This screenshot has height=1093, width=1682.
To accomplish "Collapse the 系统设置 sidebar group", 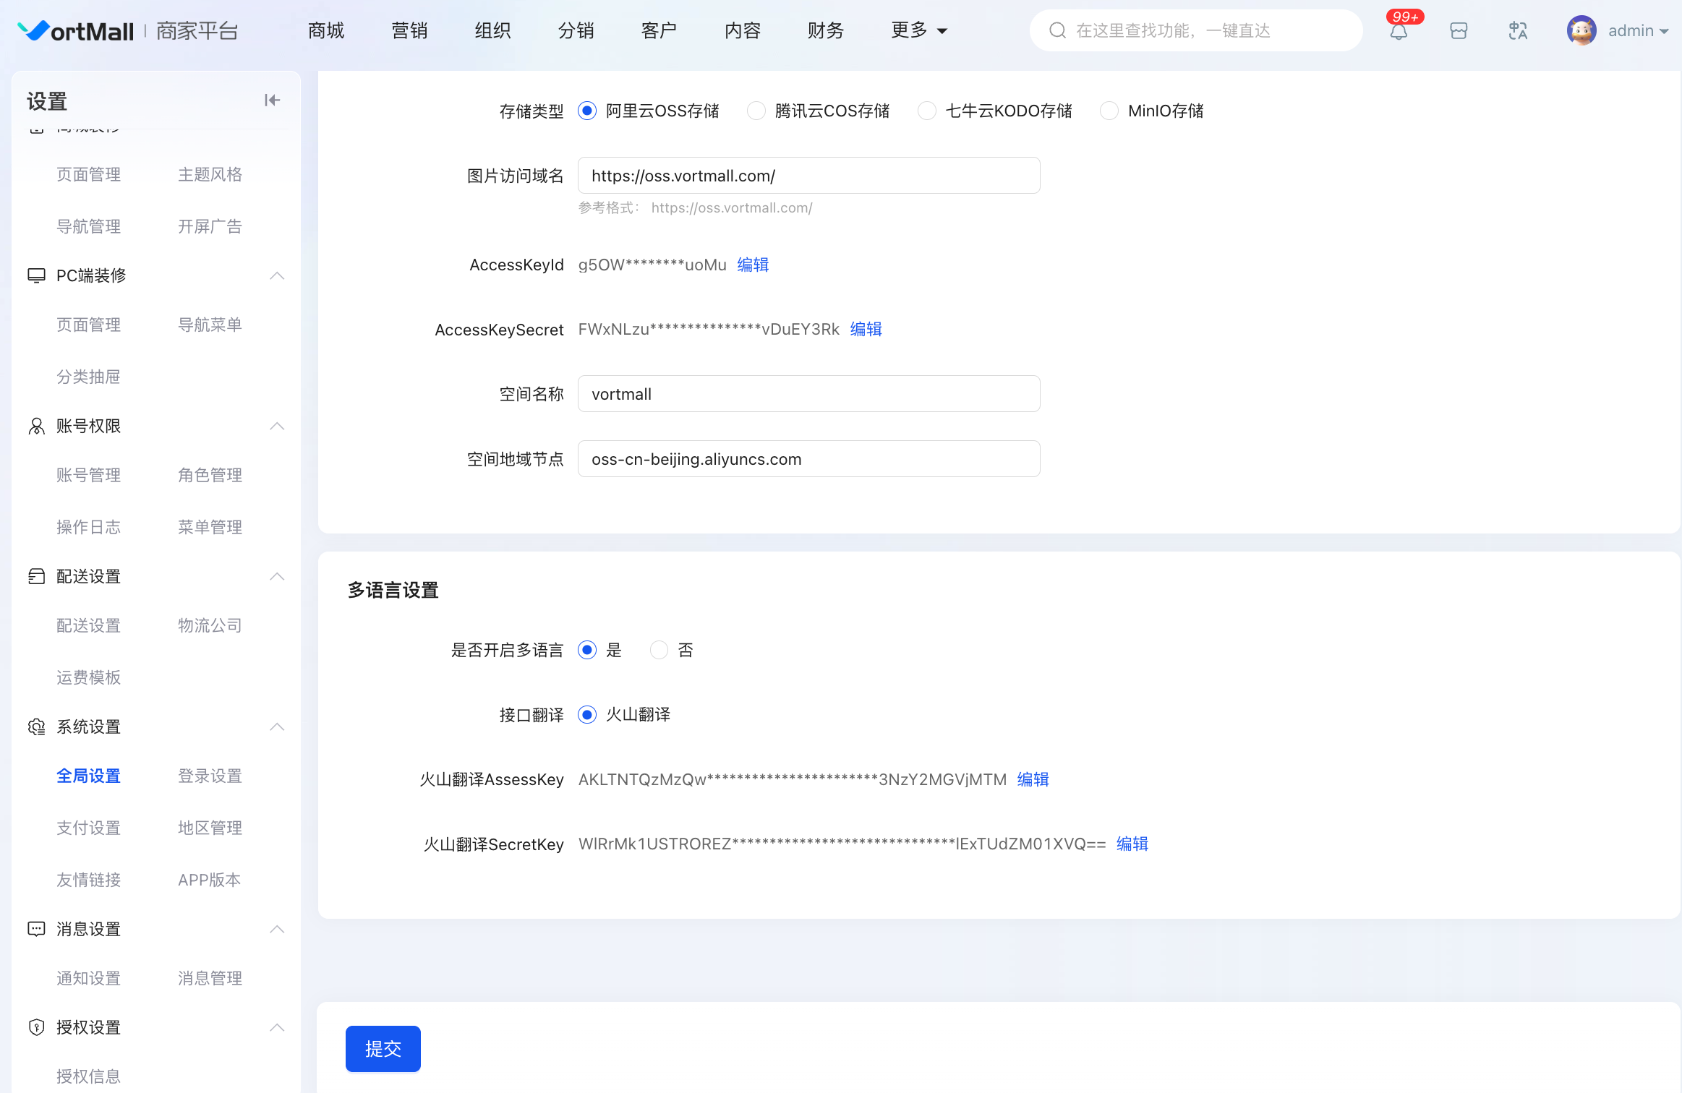I will tap(277, 726).
